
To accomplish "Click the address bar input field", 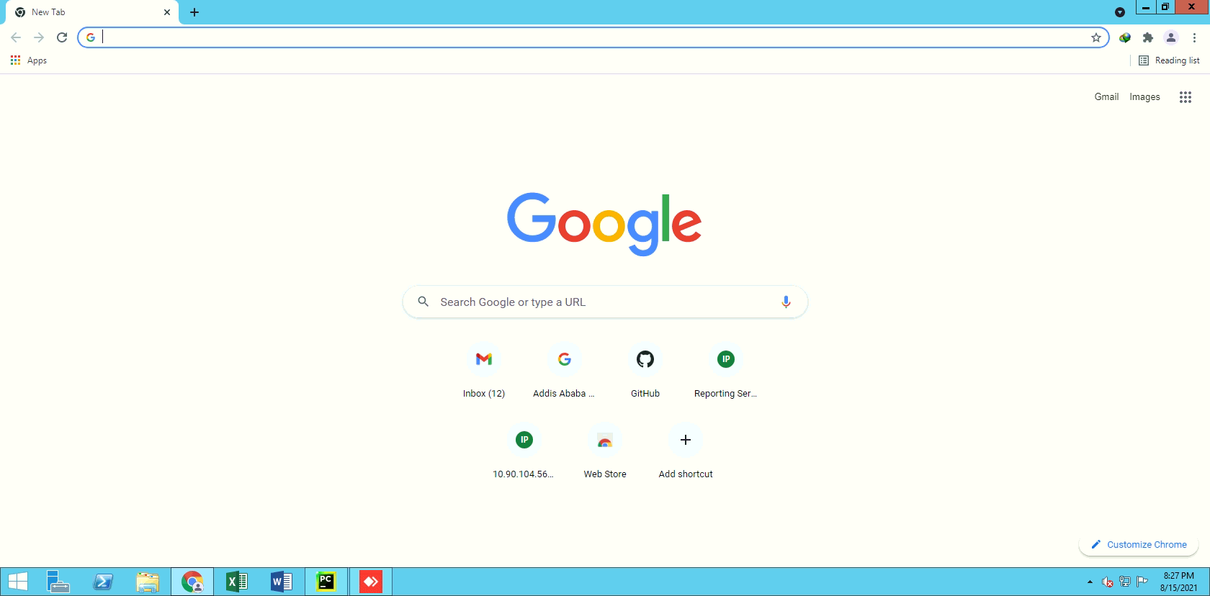I will tap(594, 37).
